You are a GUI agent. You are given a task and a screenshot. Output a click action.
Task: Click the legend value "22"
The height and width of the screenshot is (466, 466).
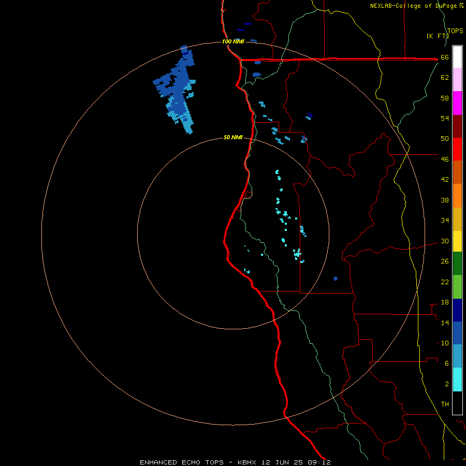(445, 282)
